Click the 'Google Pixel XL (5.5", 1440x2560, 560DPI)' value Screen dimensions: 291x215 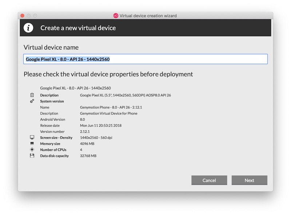click(x=125, y=95)
